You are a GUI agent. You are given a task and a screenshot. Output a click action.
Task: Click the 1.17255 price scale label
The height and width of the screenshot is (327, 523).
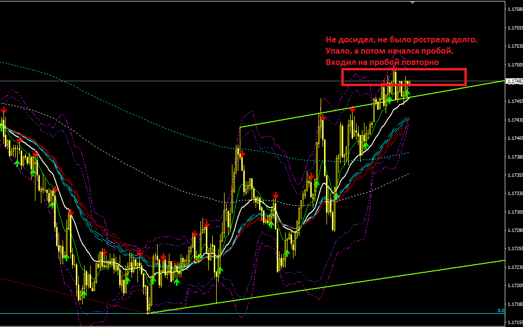tap(515, 249)
